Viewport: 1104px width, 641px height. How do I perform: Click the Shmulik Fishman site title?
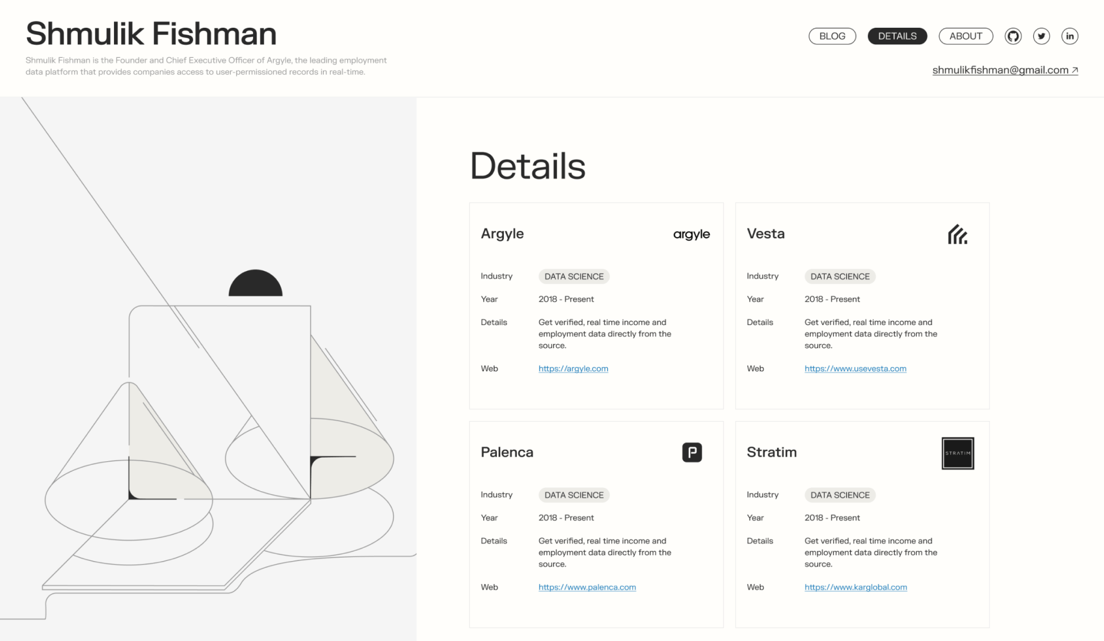[x=151, y=33]
